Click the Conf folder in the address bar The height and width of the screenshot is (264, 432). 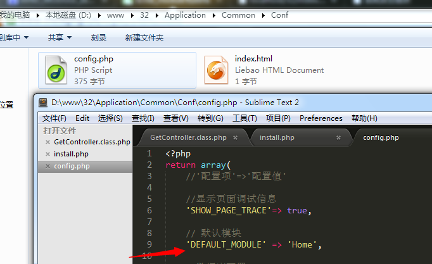[279, 15]
